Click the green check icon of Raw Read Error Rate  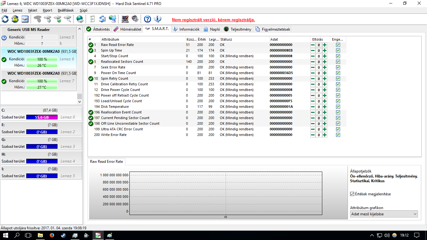click(x=91, y=45)
